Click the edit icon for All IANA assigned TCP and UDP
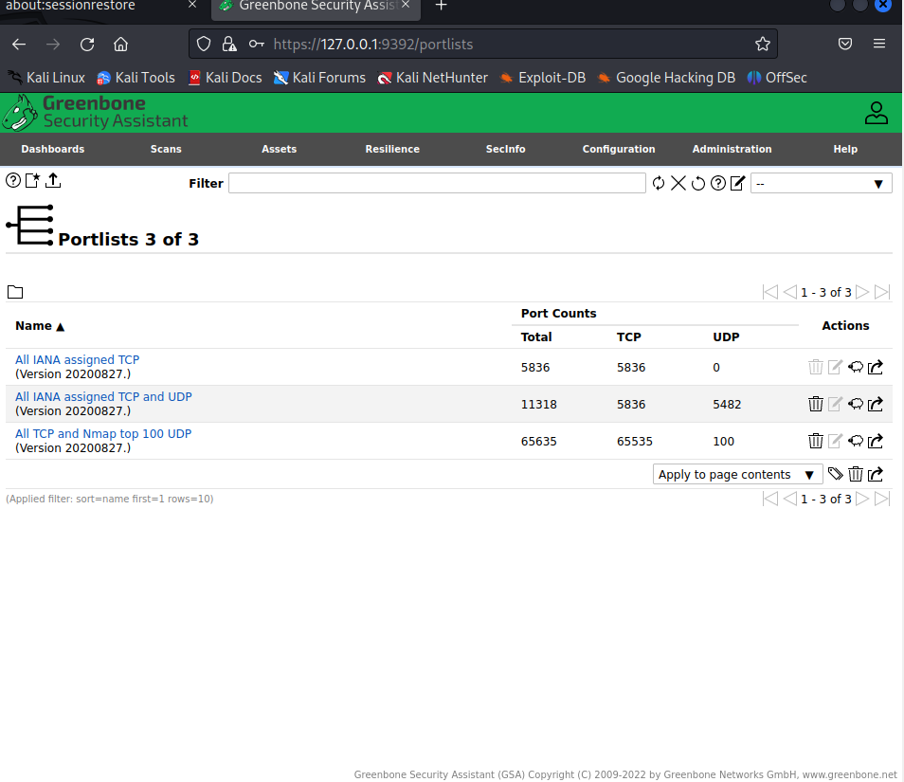 [835, 404]
